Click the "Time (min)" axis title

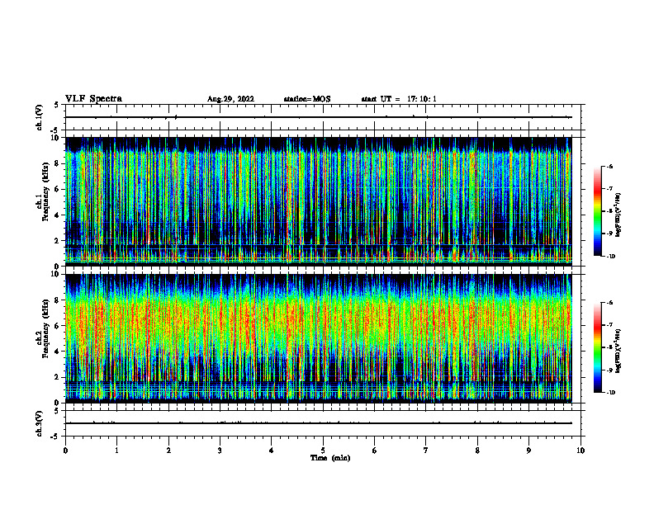[330, 458]
